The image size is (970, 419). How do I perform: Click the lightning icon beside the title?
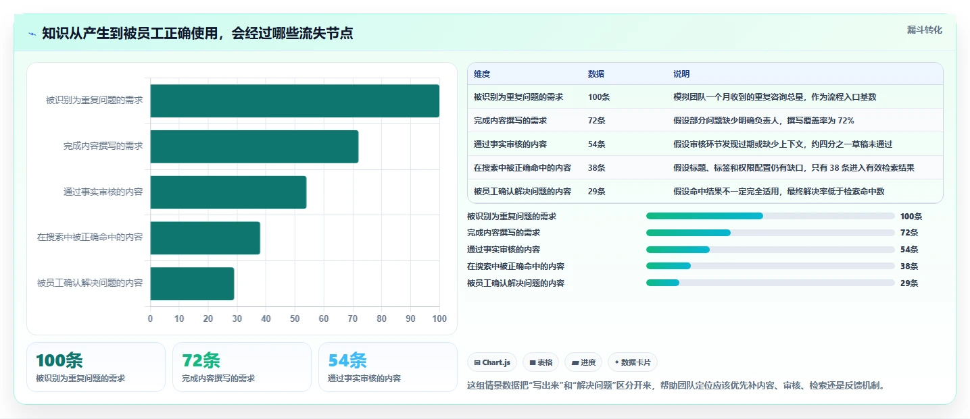[32, 34]
